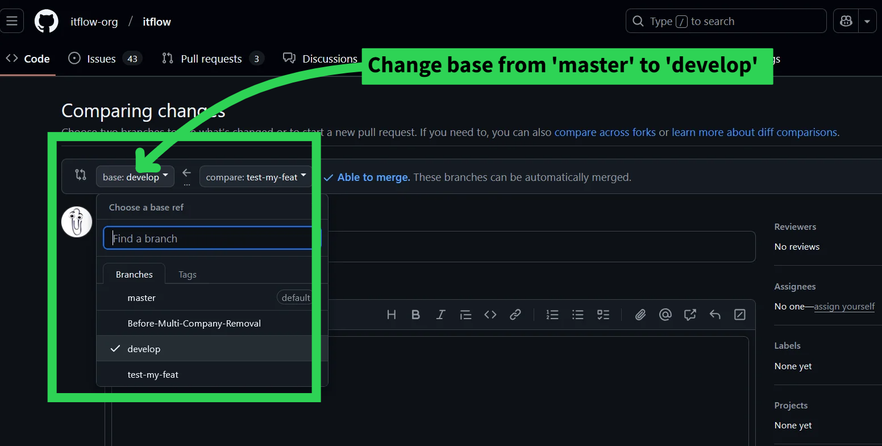Mention a user with the @ icon
The height and width of the screenshot is (446, 882).
coord(665,315)
